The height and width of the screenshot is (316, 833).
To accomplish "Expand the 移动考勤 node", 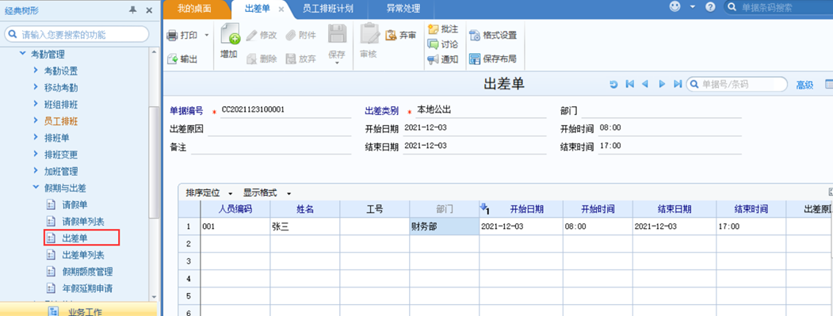I will click(36, 87).
